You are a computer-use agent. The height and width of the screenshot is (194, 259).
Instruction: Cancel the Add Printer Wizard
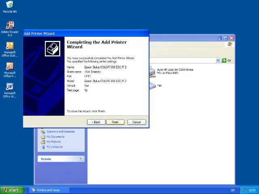coord(137,122)
